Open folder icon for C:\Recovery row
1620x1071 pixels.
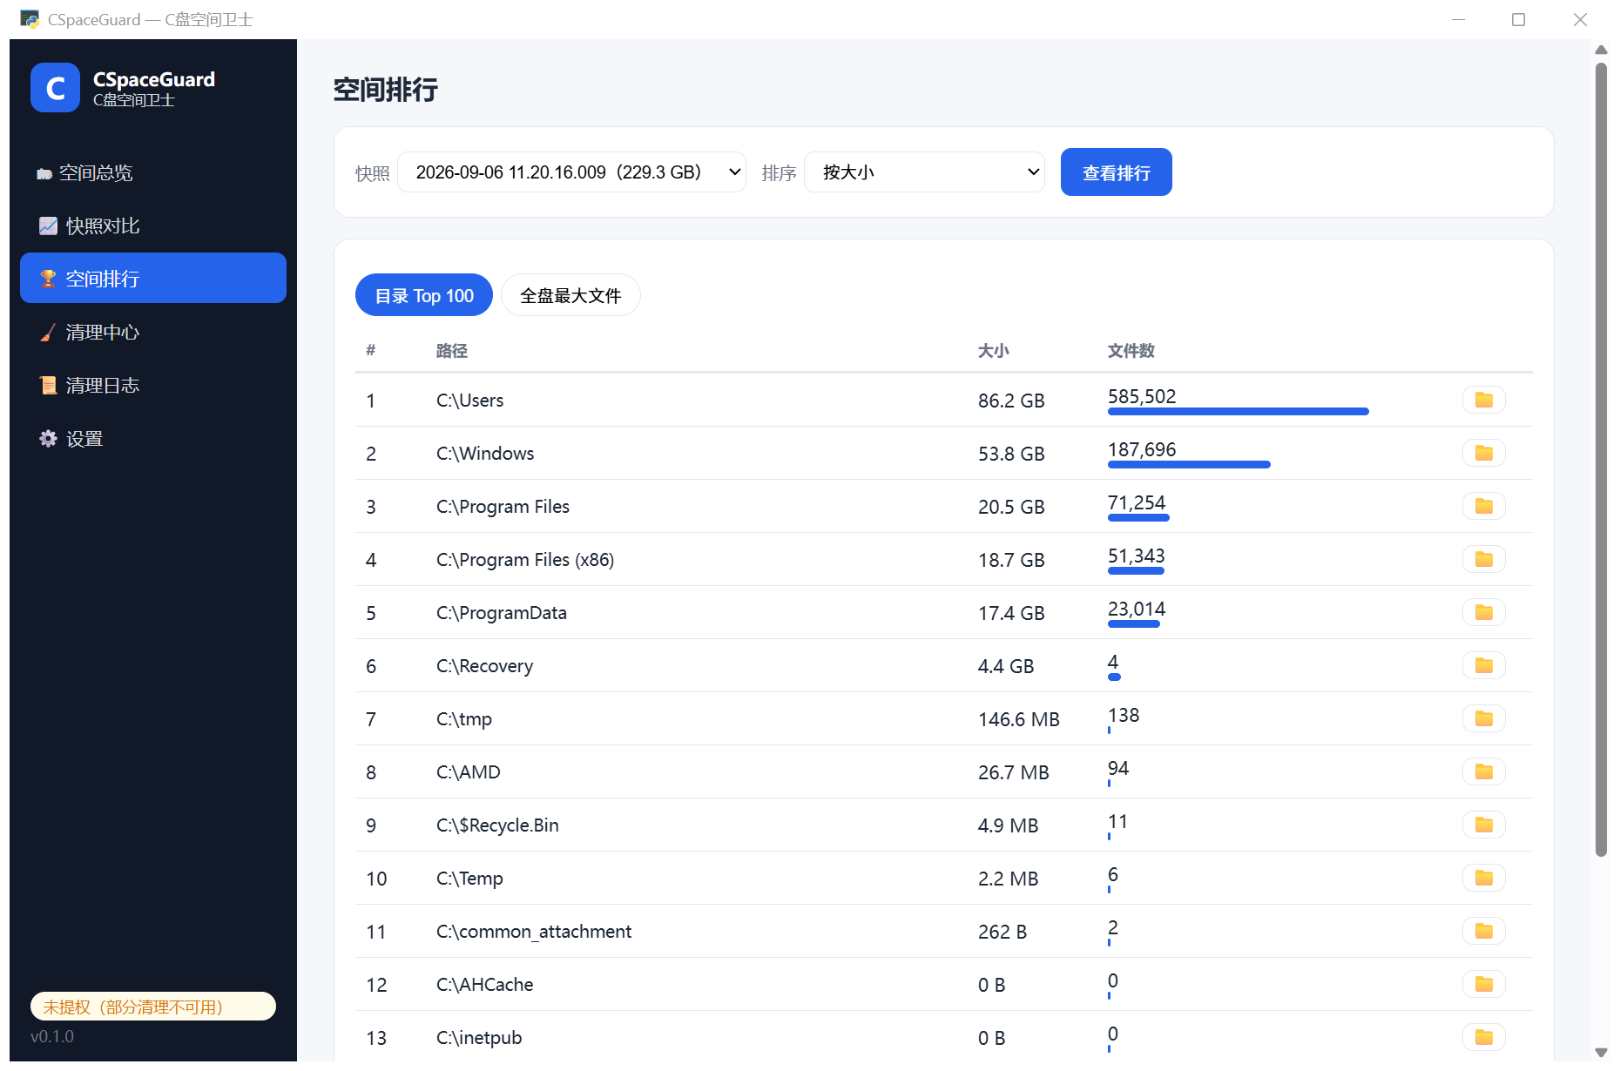tap(1483, 665)
